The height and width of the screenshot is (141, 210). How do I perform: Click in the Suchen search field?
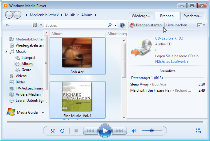click(x=76, y=25)
